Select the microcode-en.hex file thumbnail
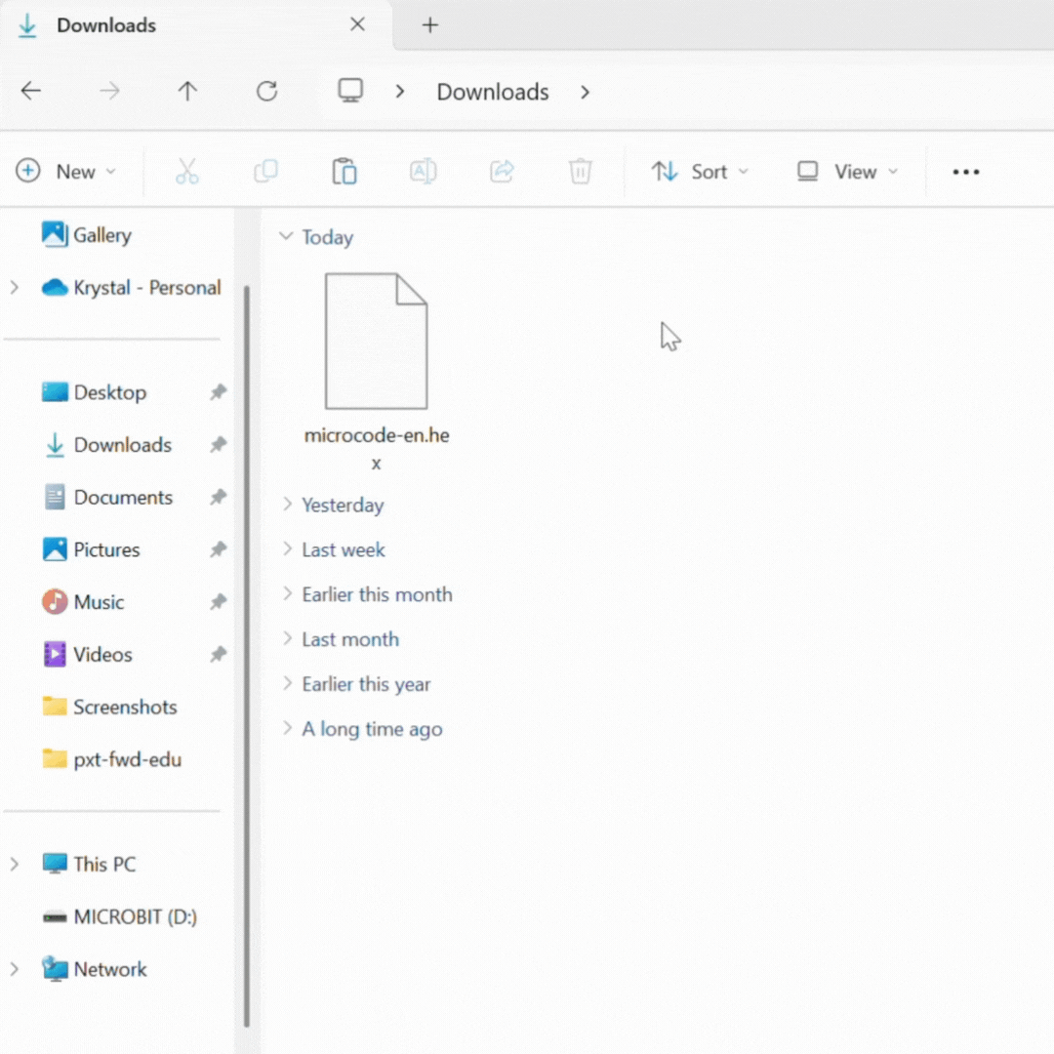Screen dimensions: 1054x1054 tap(376, 341)
